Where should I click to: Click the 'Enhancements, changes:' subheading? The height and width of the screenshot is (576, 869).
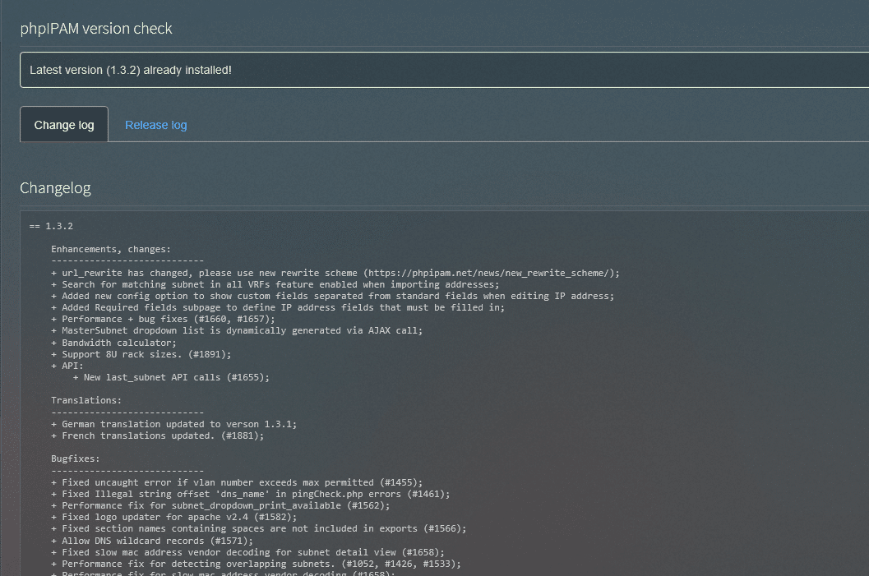pos(111,249)
